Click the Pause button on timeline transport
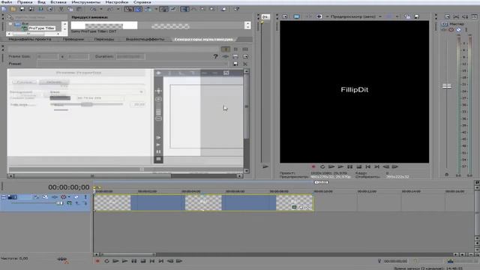 133,261
